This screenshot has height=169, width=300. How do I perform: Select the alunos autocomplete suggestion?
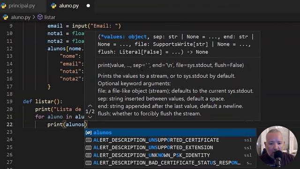pos(170,132)
